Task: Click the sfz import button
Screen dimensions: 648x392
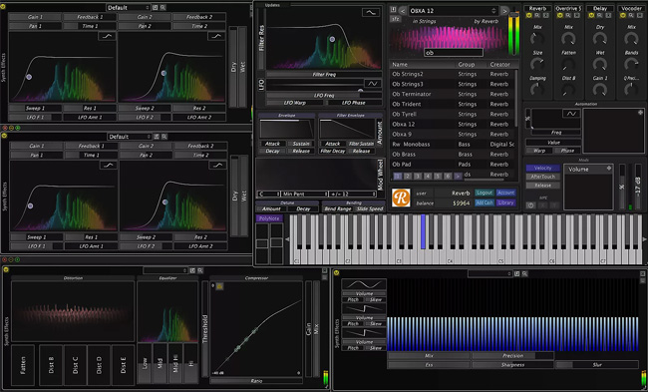Action: tap(396, 19)
